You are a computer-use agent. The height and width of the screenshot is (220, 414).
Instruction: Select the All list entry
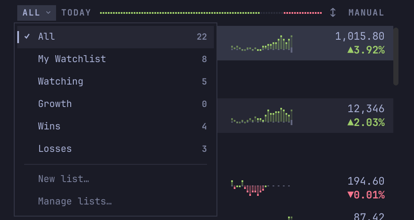click(x=116, y=37)
